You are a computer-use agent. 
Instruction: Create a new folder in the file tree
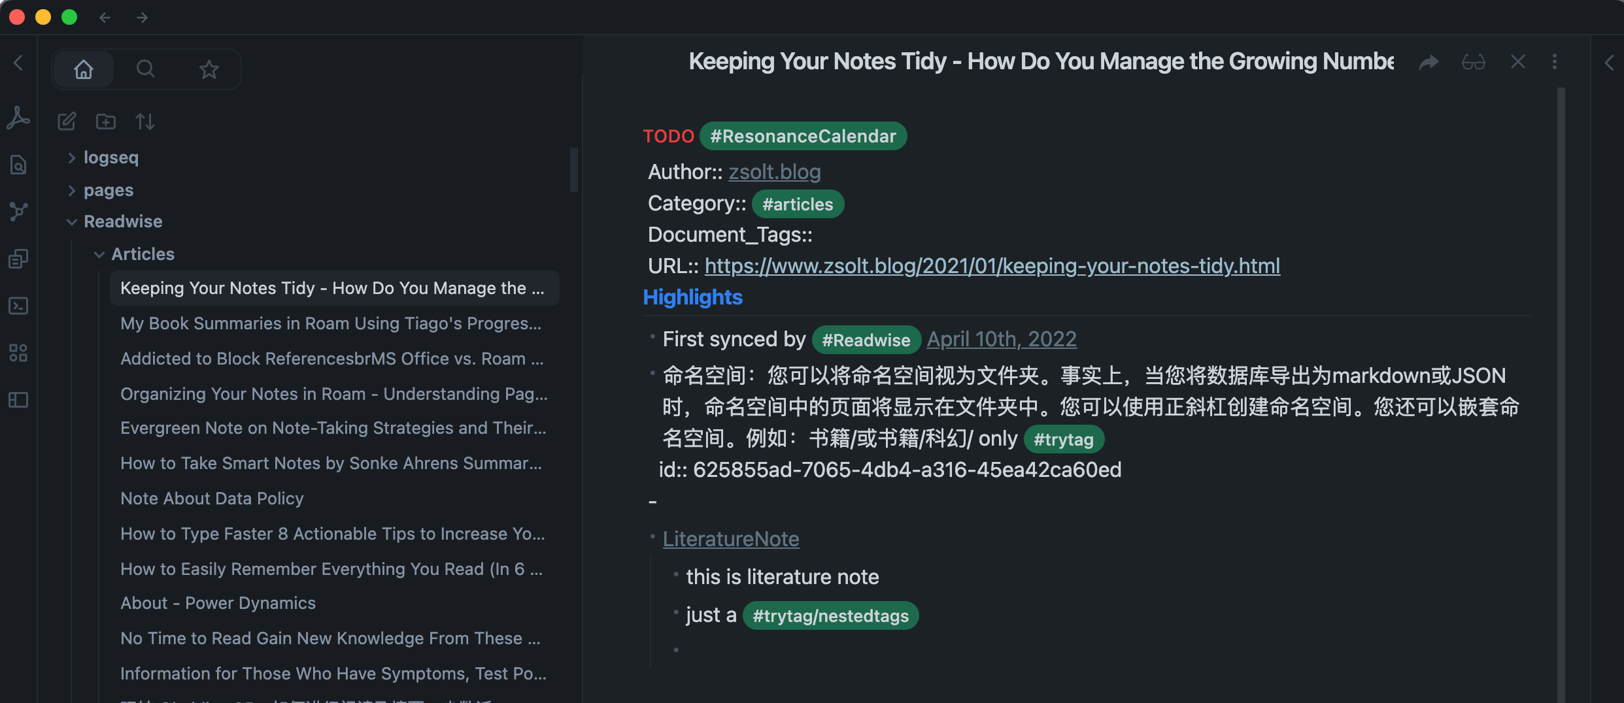pos(105,122)
